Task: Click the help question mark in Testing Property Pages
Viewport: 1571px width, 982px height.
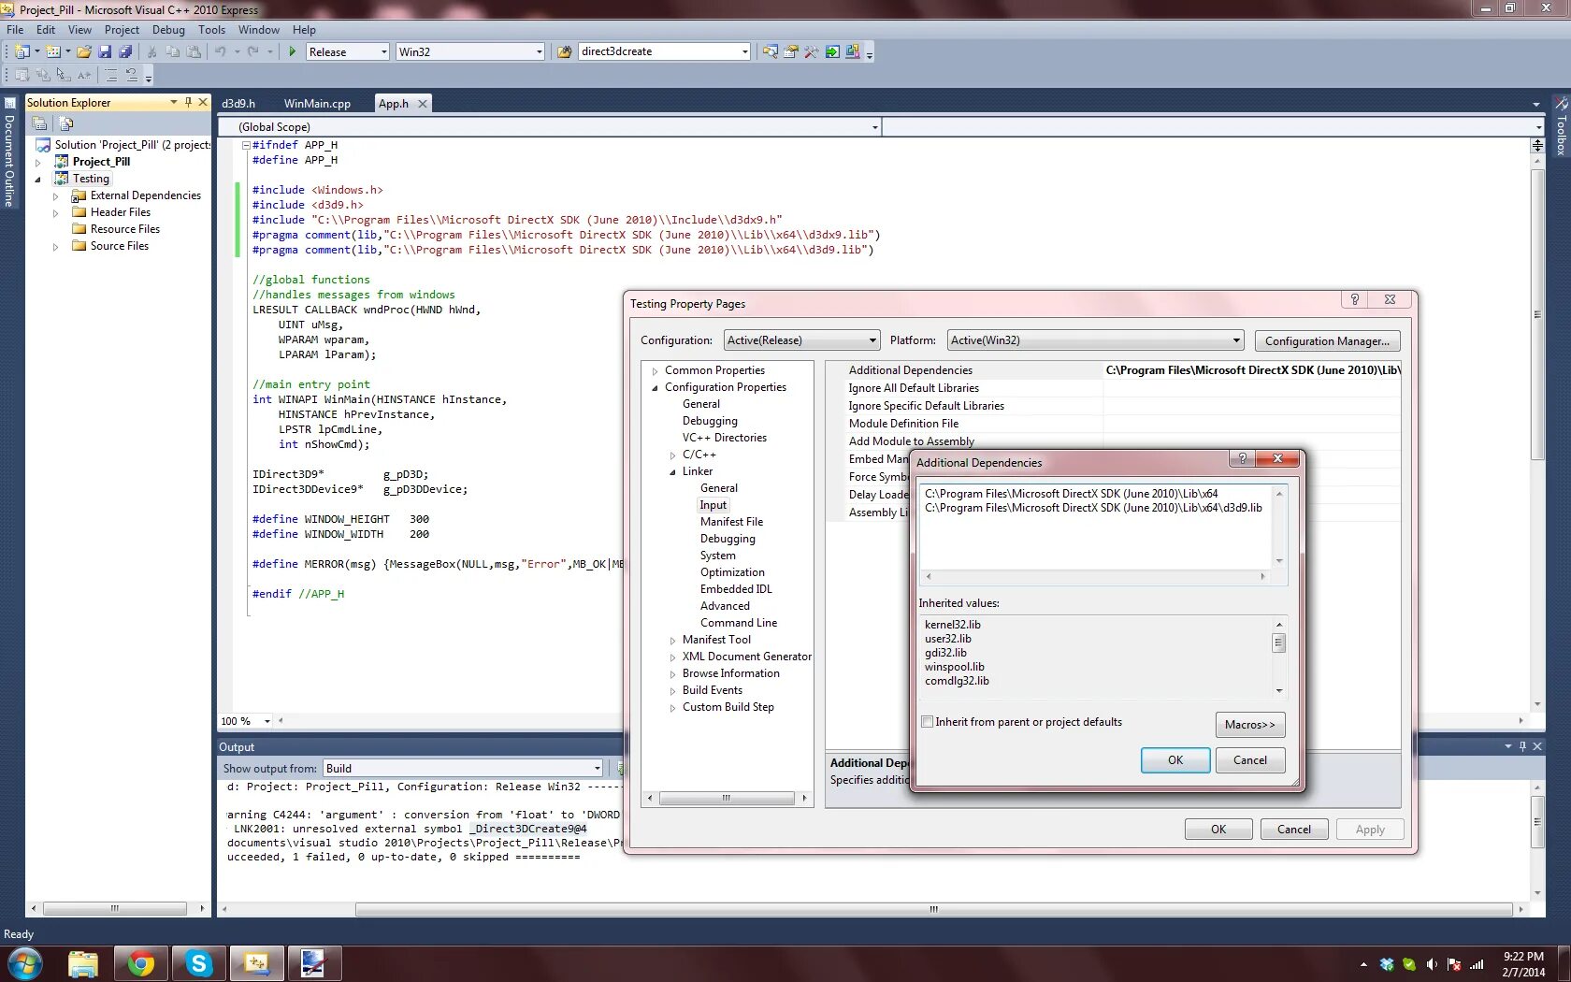Action: (x=1354, y=299)
